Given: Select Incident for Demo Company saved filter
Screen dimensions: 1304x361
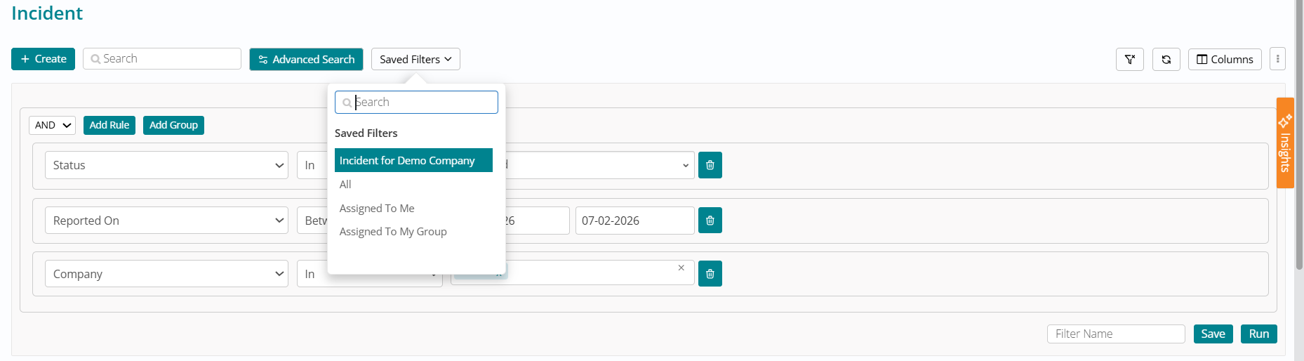Looking at the screenshot, I should (413, 161).
